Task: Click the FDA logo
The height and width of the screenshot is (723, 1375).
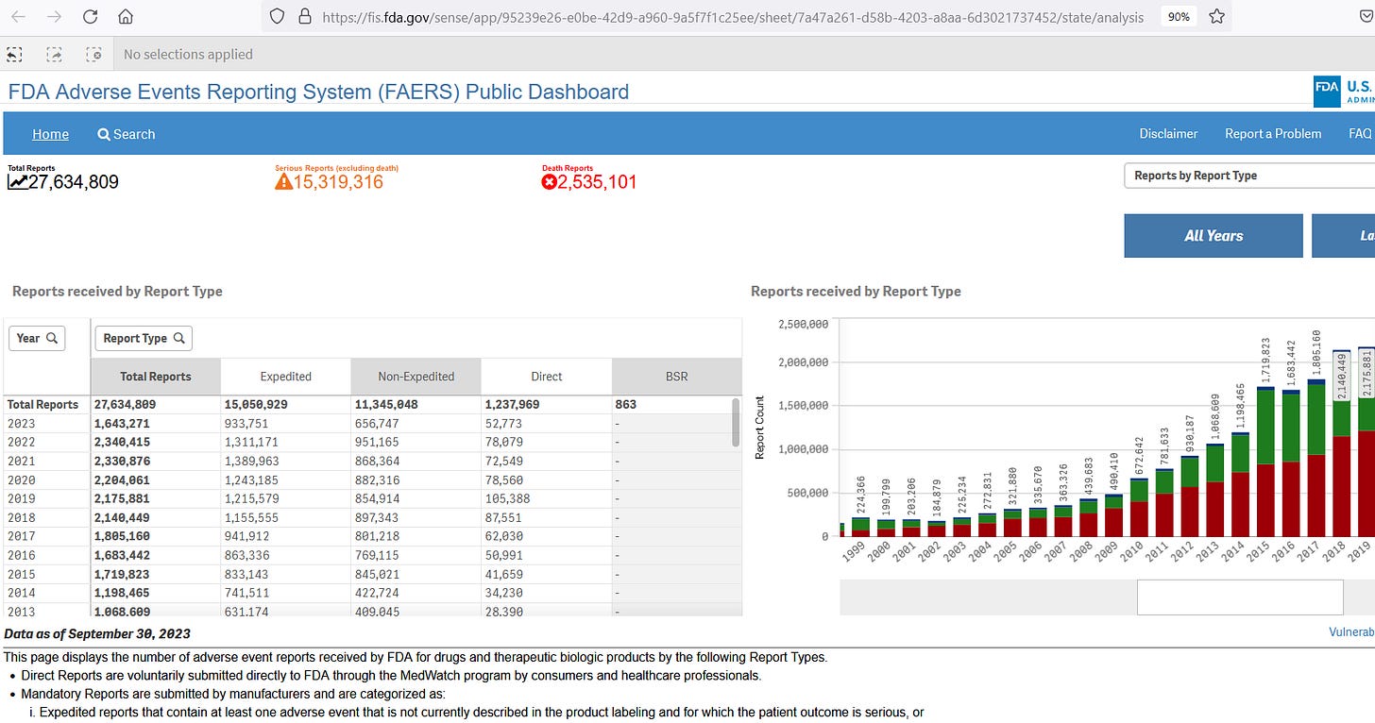Action: [1327, 92]
